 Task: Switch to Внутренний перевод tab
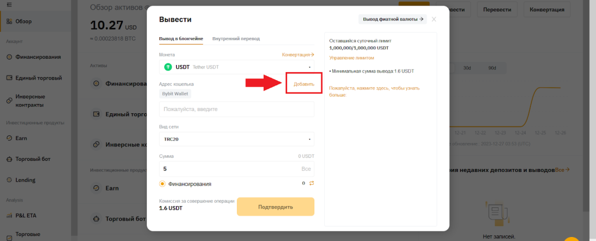coord(236,38)
